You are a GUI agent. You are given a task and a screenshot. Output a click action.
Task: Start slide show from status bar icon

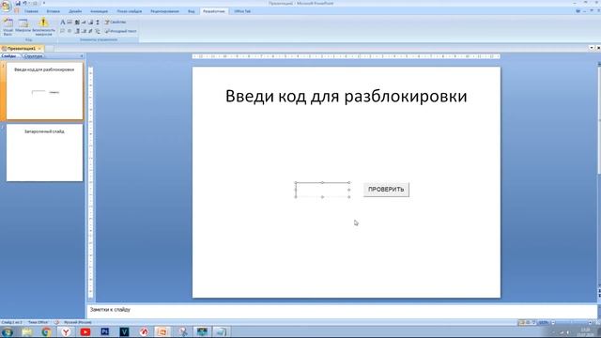pyautogui.click(x=534, y=323)
